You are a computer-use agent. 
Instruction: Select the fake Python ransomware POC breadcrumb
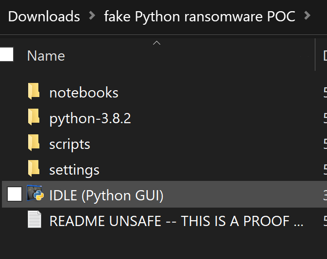click(x=199, y=16)
